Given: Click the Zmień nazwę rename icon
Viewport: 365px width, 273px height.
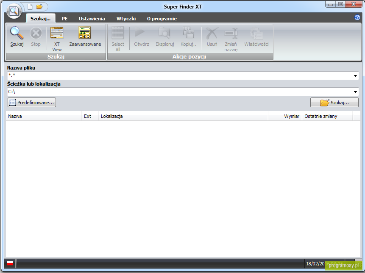Looking at the screenshot, I should pyautogui.click(x=231, y=33).
